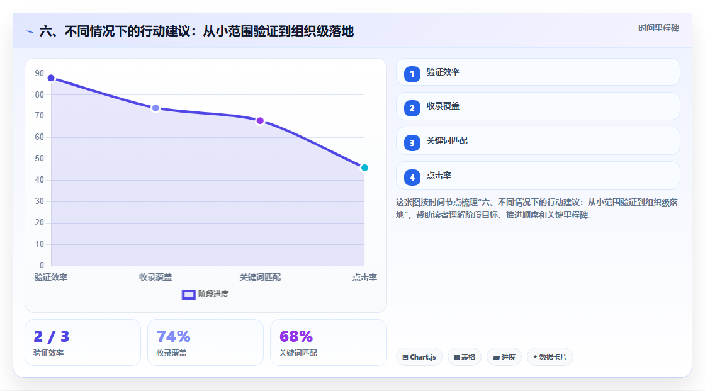The image size is (705, 391).
Task: Click the 进度 tag
Action: [504, 357]
